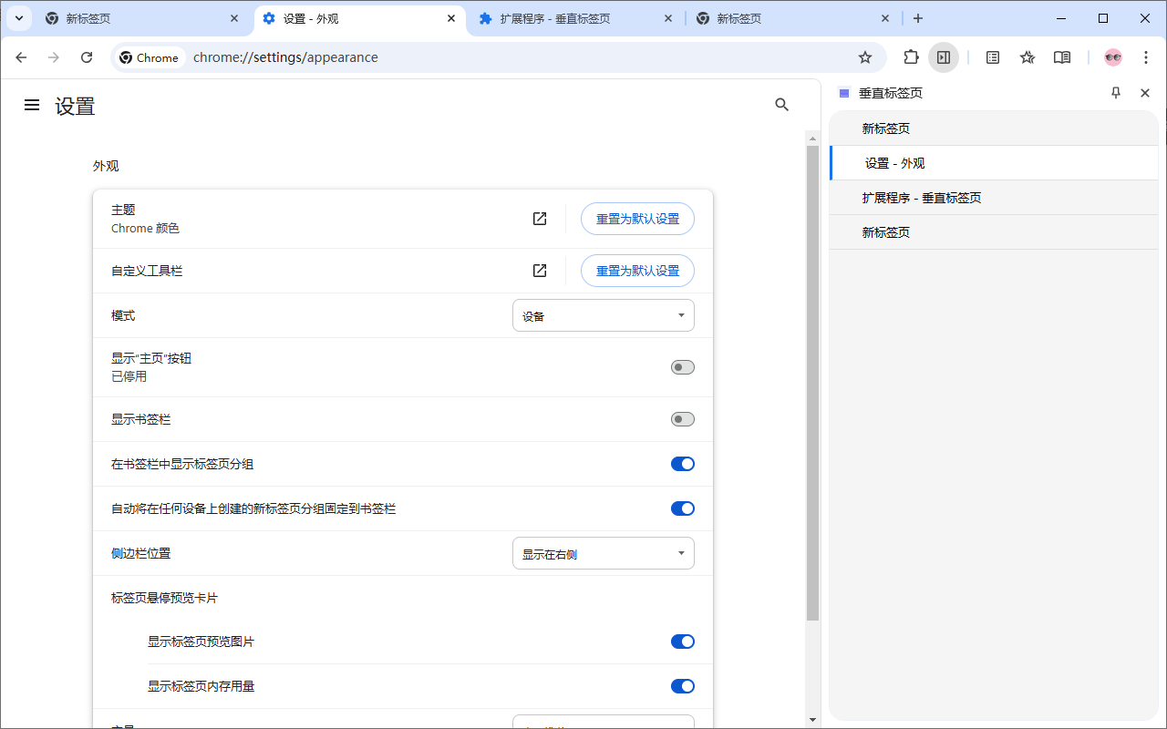This screenshot has width=1167, height=729.
Task: Open the bookmarks star toolbar button
Action: pos(1028,57)
